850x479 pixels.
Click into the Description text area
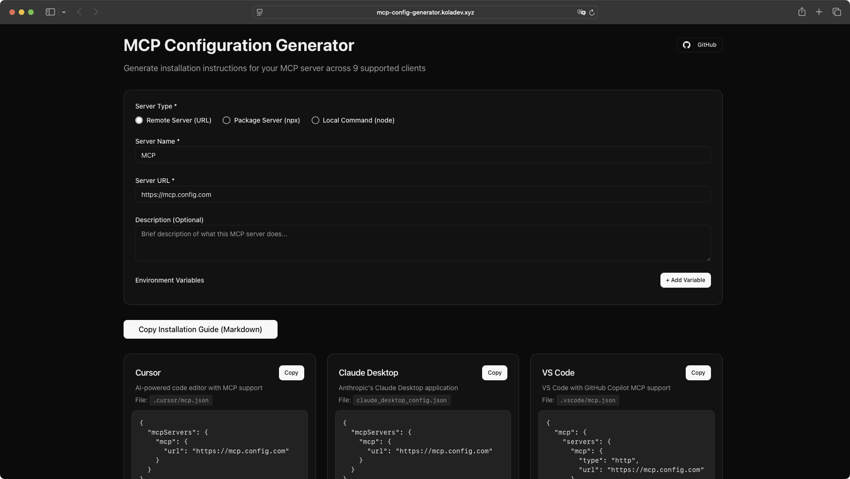(x=423, y=243)
